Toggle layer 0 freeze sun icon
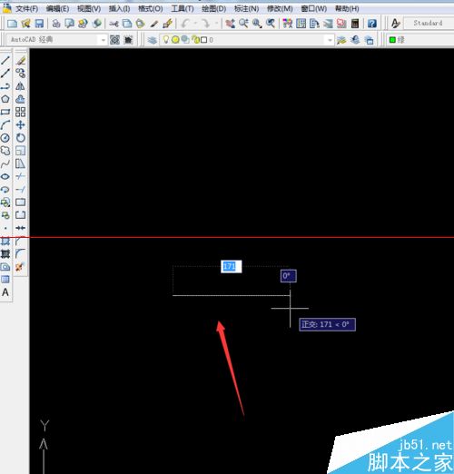454x474 pixels. click(x=175, y=40)
